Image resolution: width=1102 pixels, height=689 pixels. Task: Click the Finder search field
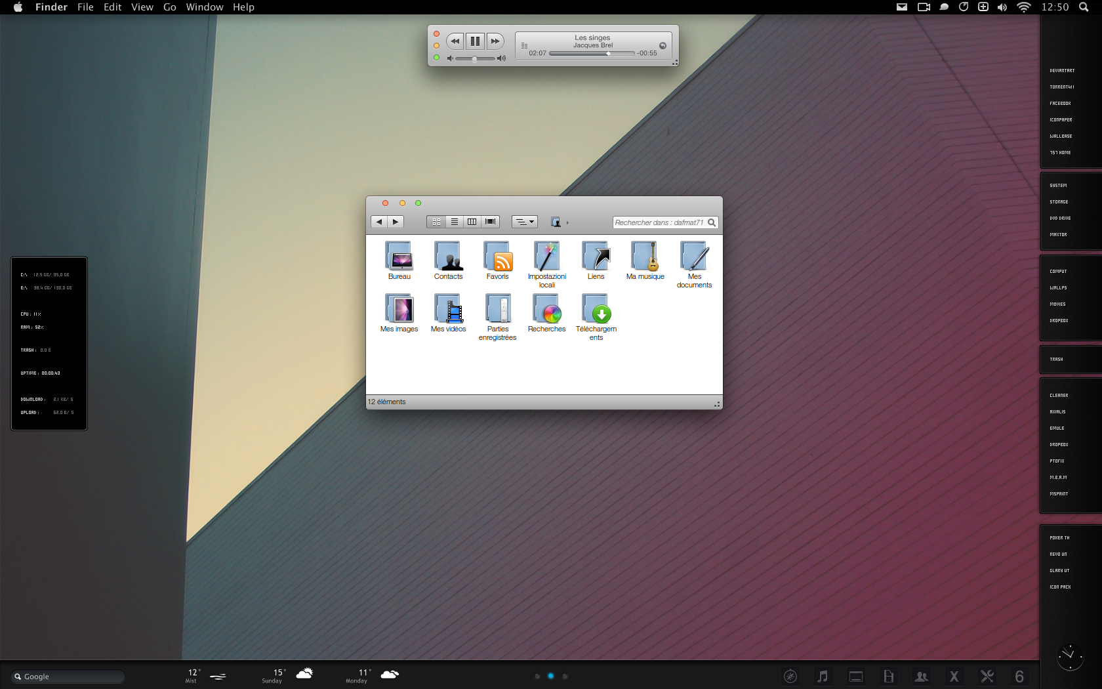tap(665, 222)
